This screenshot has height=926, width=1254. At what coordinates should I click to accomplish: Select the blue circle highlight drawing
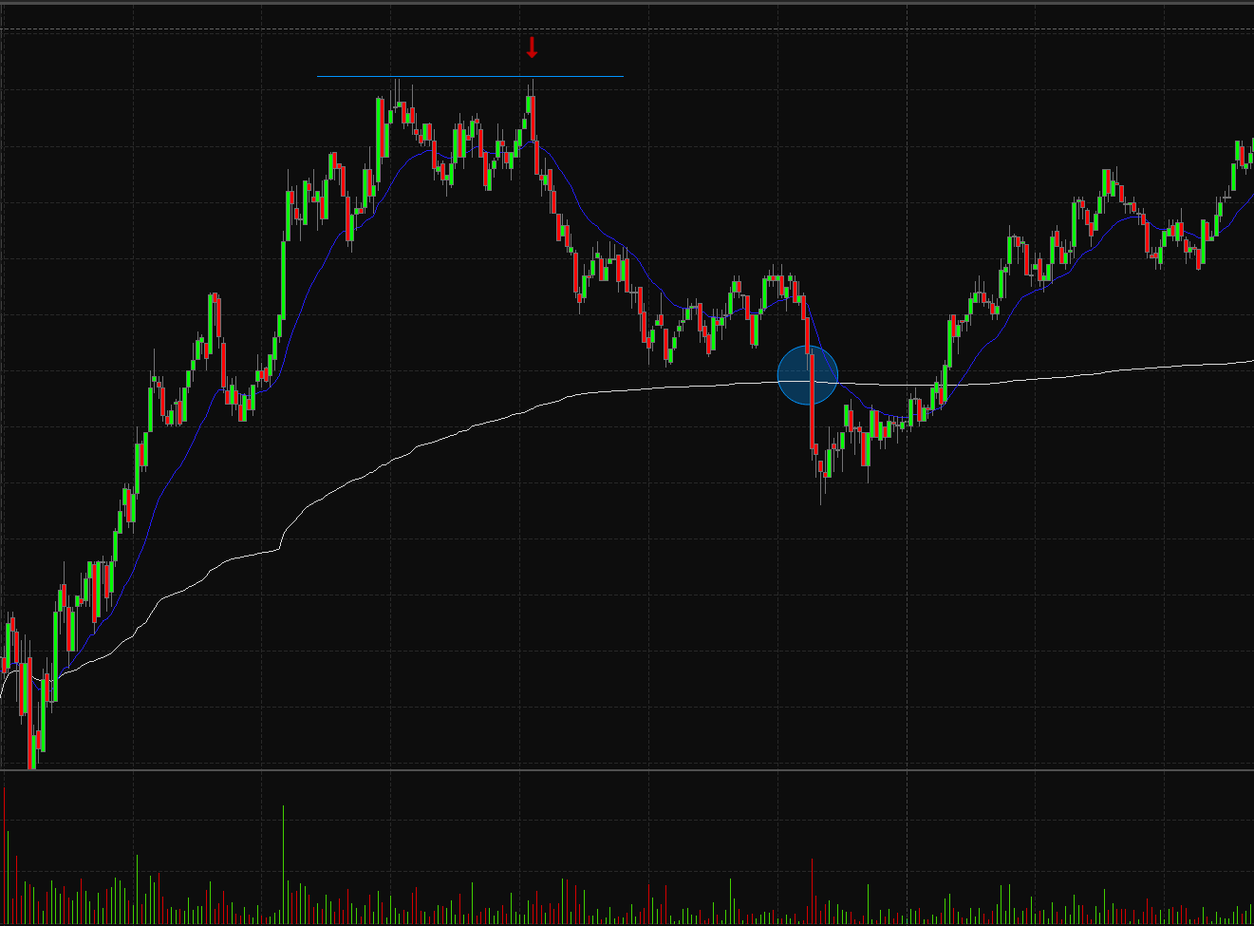pos(808,375)
